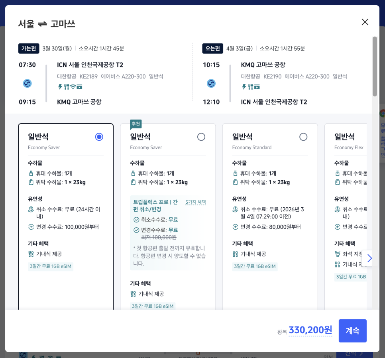Click the Korean Air logo on outbound flight
This screenshot has width=385, height=358.
coord(27,83)
